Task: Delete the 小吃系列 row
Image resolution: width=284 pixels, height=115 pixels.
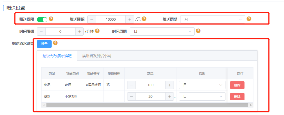Action: [237, 97]
